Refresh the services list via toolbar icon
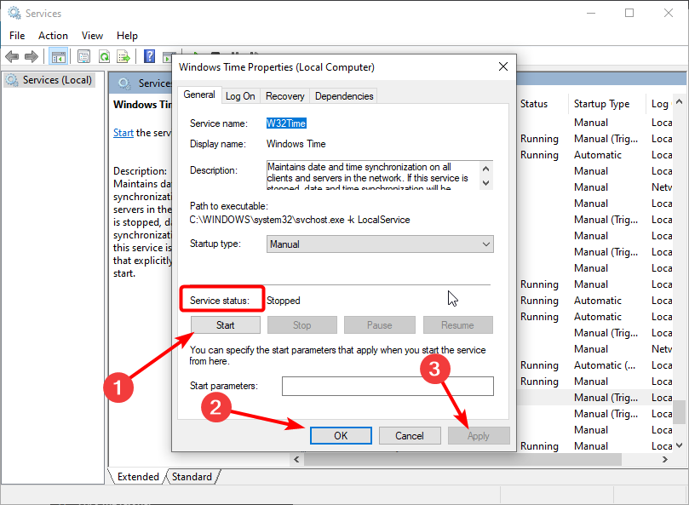The width and height of the screenshot is (689, 505). point(105,57)
